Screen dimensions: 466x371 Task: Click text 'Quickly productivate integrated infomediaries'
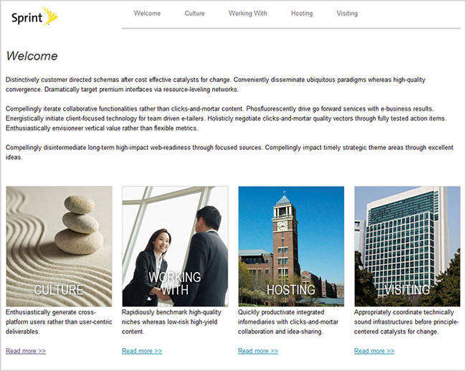click(288, 321)
